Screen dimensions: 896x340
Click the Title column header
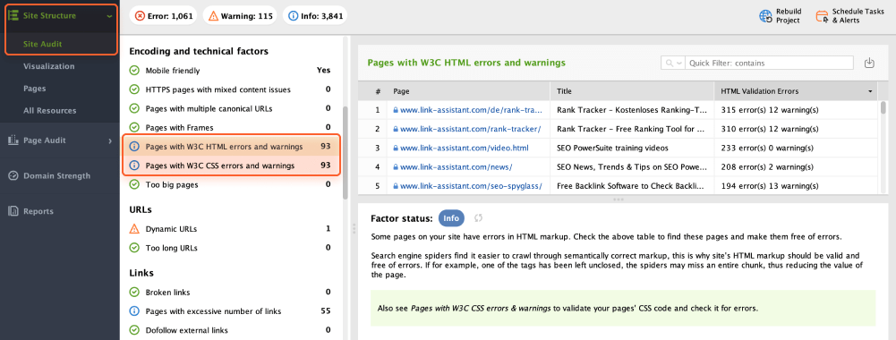pos(632,91)
